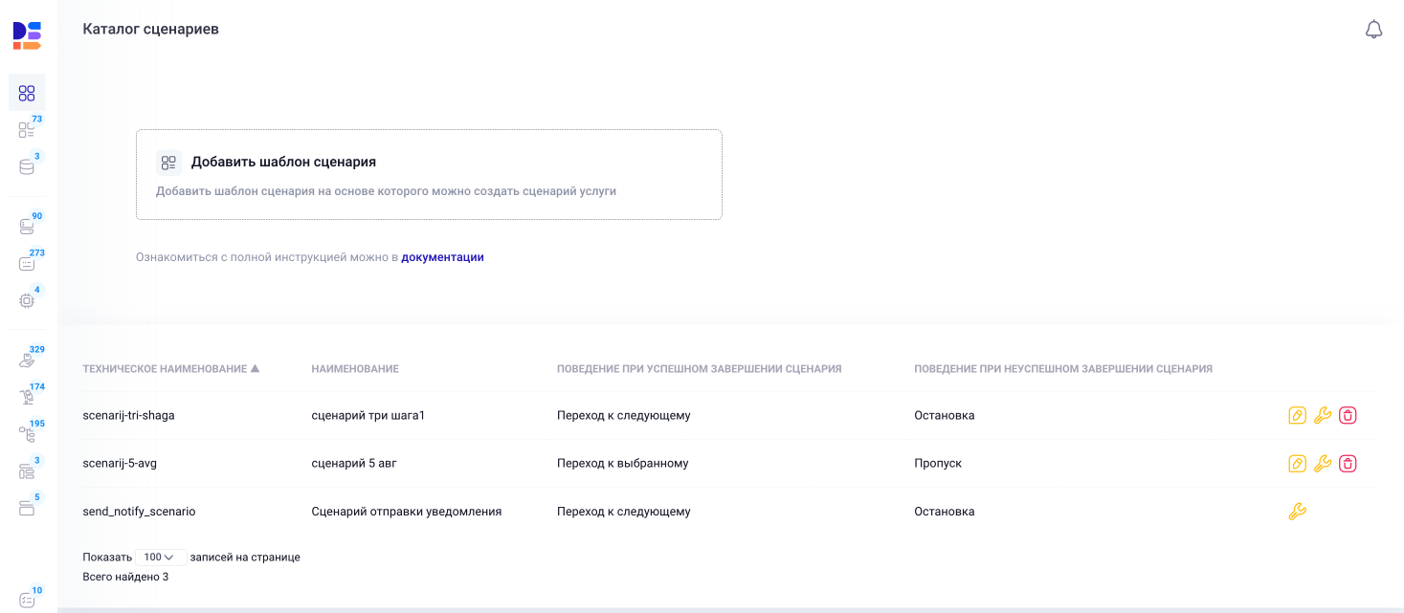Delete "scenarij-5-avg" using its trash icon

tap(1348, 463)
